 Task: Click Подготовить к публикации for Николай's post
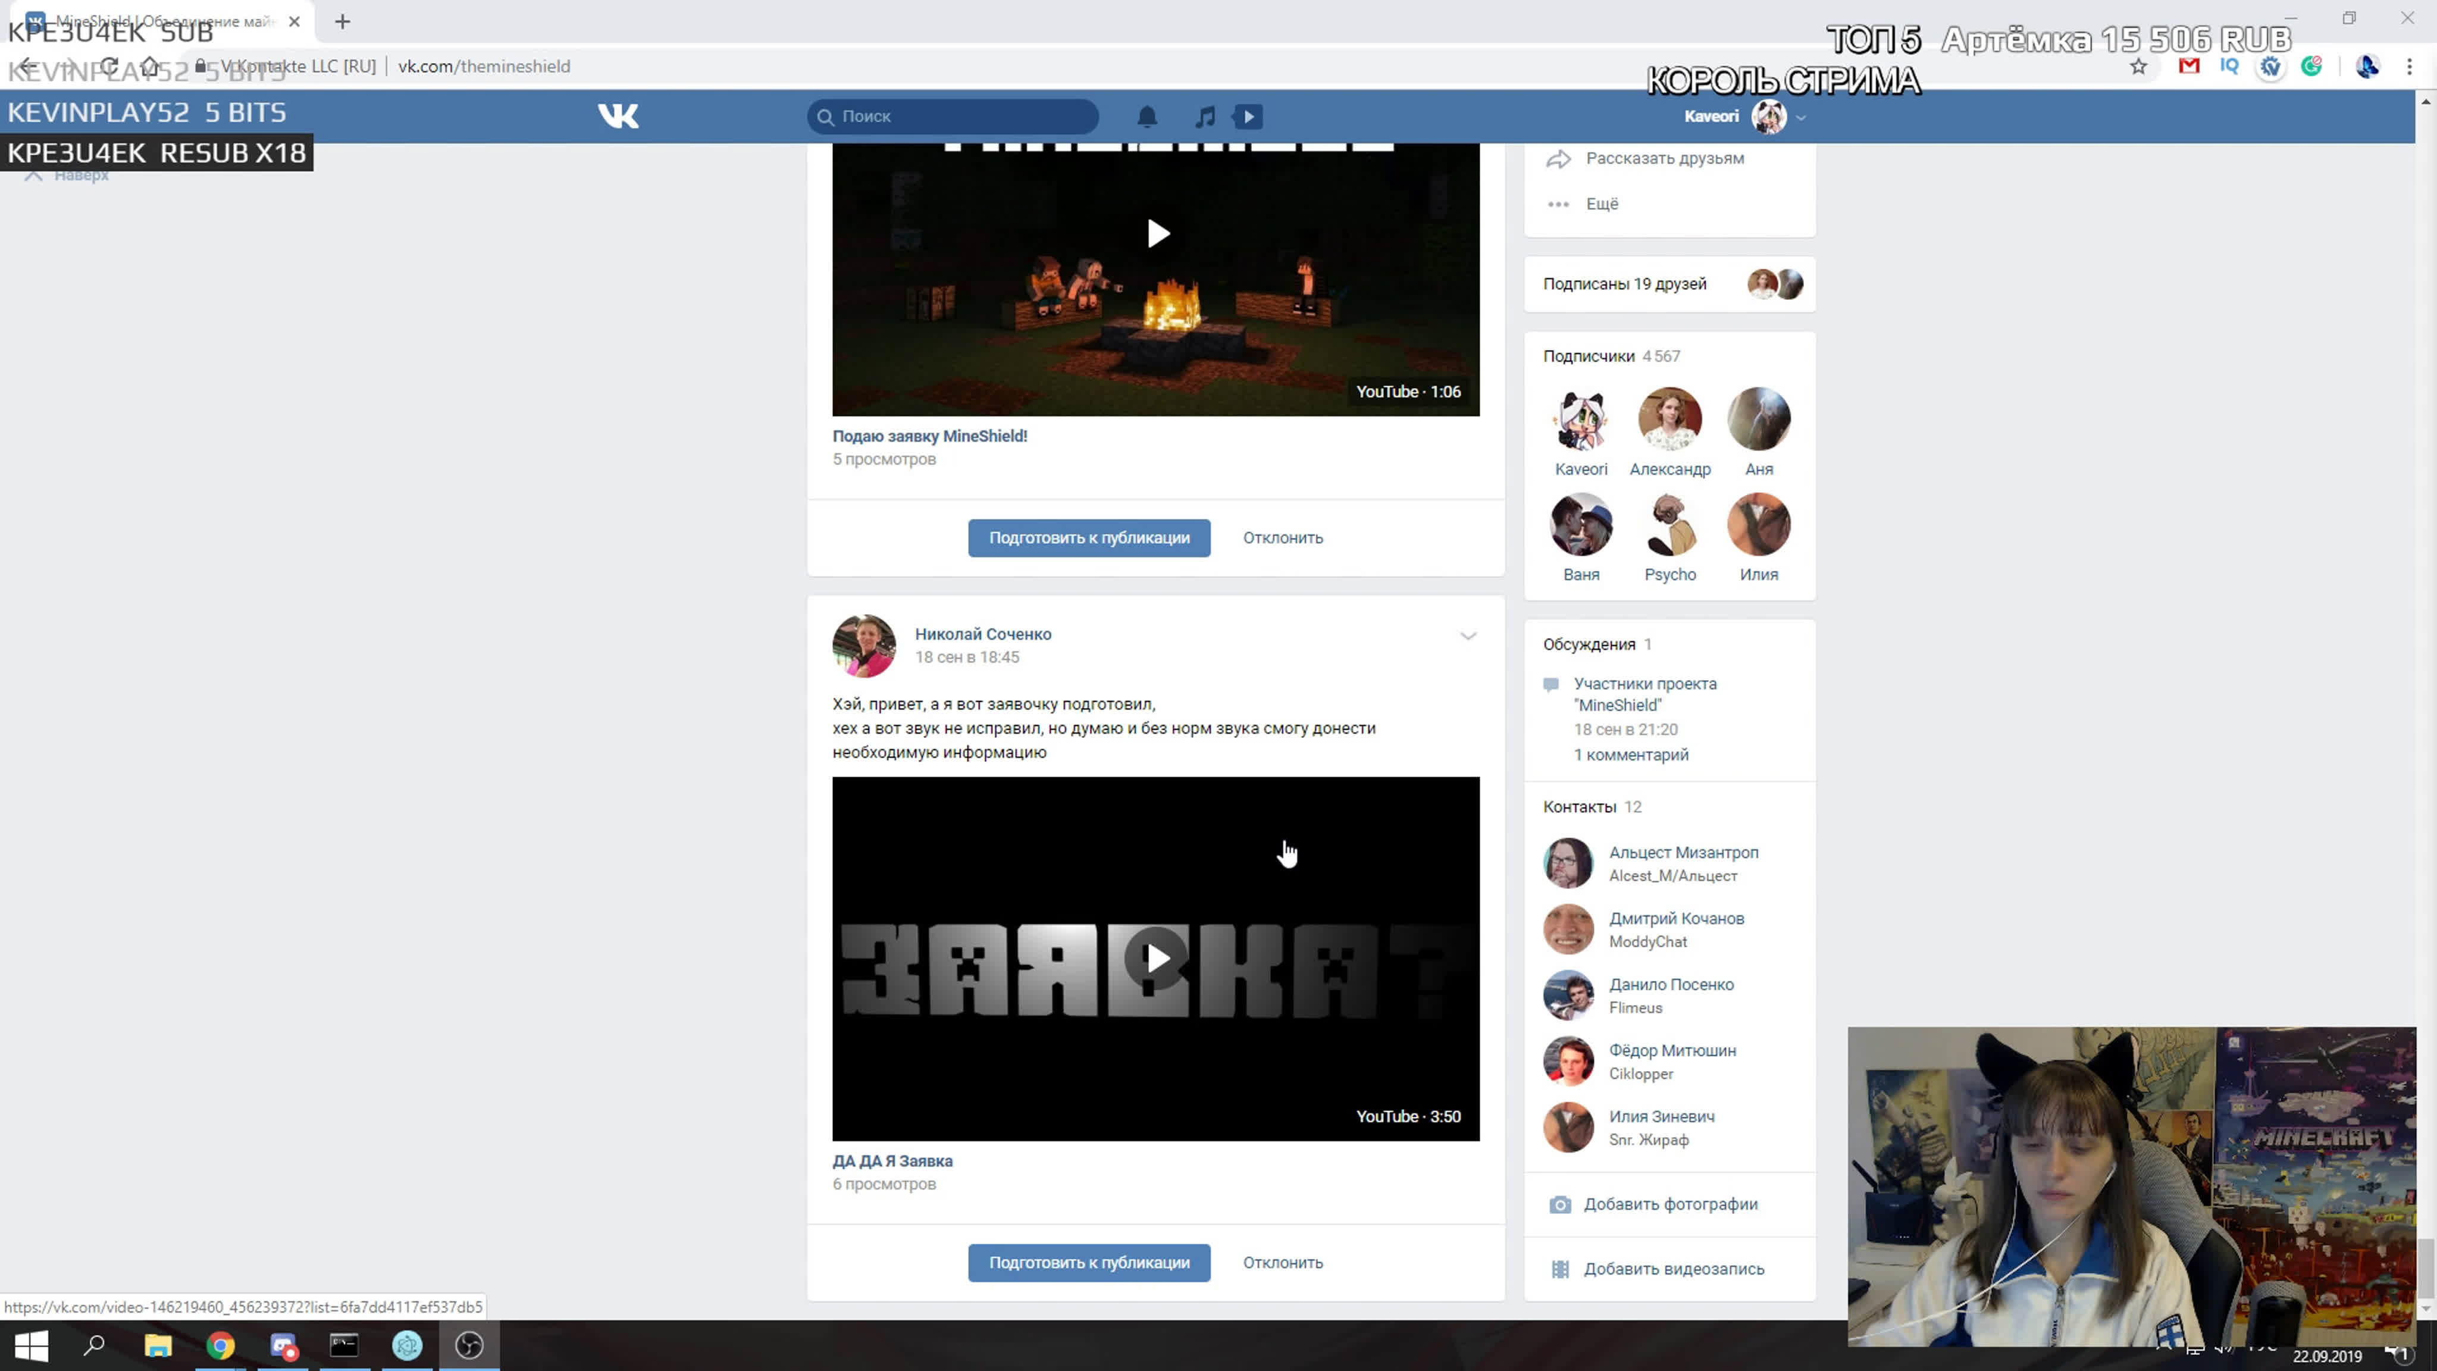(x=1089, y=1262)
